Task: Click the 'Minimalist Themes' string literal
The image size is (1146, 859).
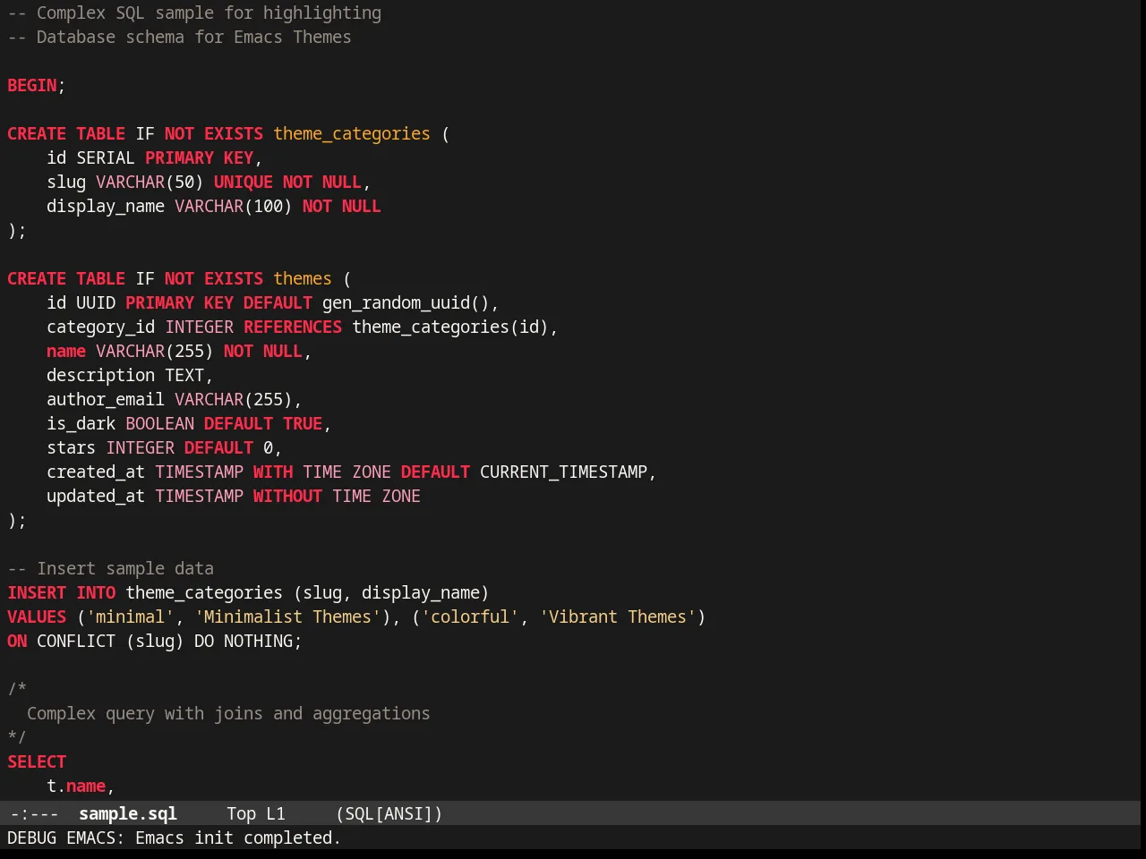Action: [x=287, y=617]
